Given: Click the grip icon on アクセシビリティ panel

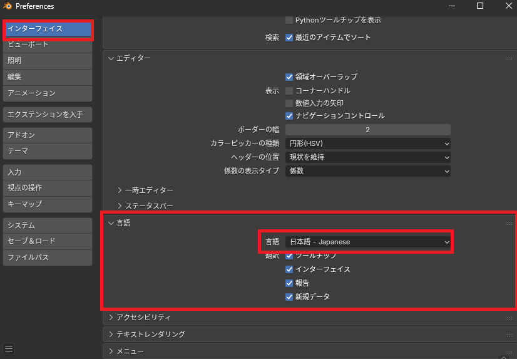Looking at the screenshot, I should (x=508, y=318).
